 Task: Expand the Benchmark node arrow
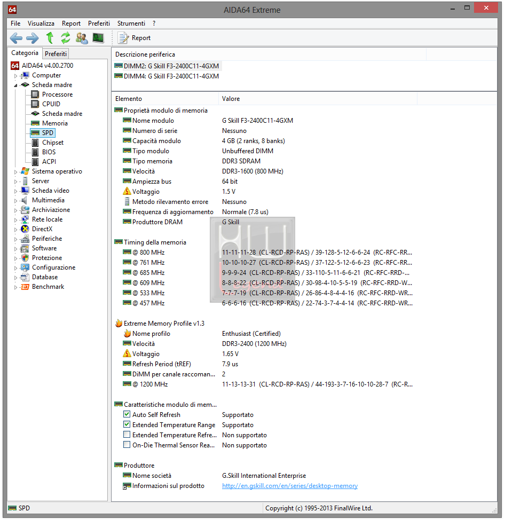[x=15, y=288]
